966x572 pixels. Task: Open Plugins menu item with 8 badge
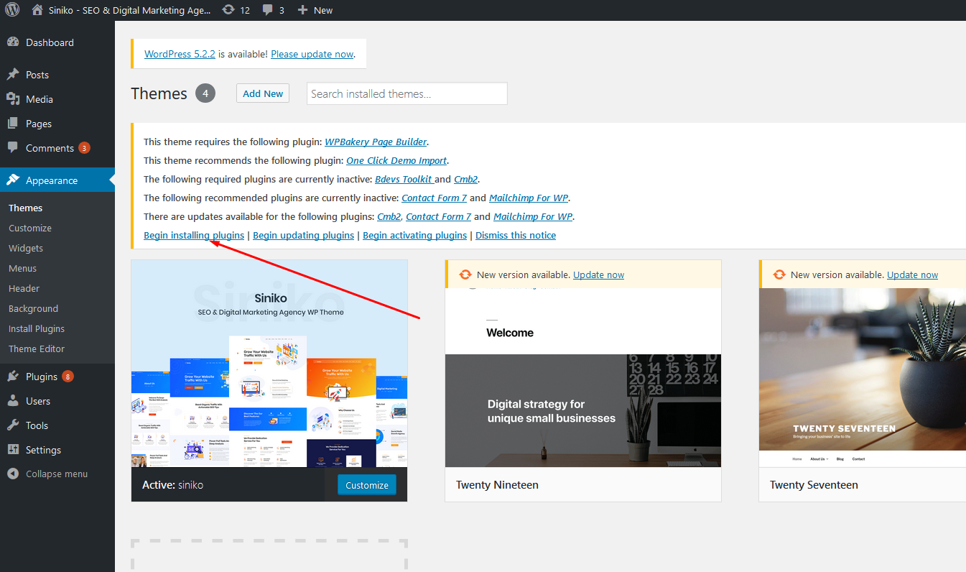[x=57, y=377]
